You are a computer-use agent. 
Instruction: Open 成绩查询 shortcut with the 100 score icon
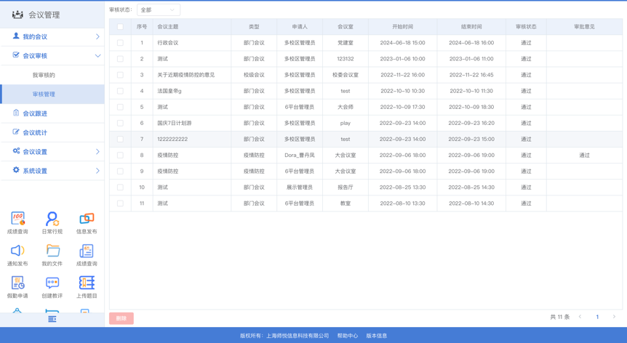pos(17,219)
